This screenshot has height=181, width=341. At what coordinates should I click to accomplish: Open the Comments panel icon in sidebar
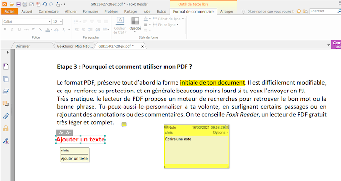(x=6, y=104)
